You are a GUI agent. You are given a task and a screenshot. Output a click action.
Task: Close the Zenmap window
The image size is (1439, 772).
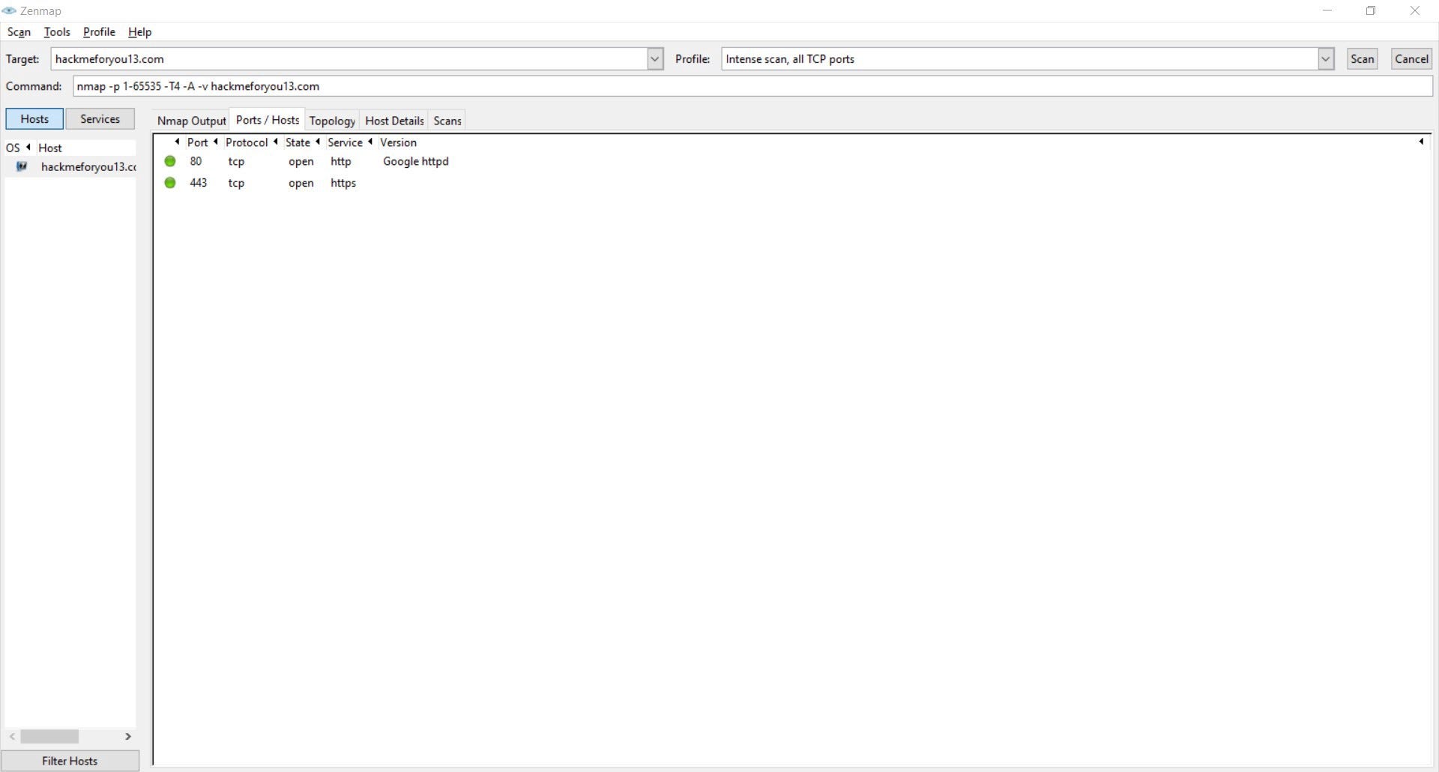1415,10
